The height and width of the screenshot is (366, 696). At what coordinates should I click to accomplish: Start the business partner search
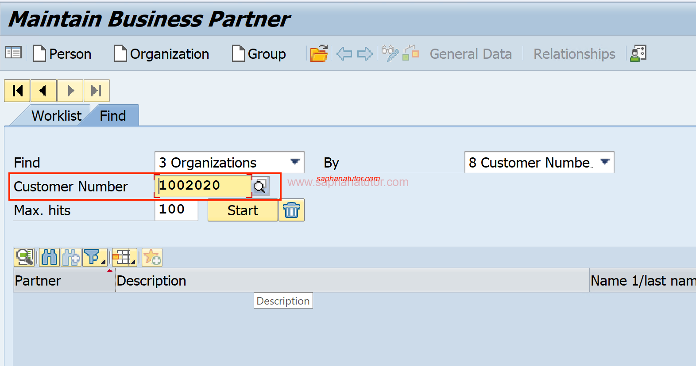[243, 210]
